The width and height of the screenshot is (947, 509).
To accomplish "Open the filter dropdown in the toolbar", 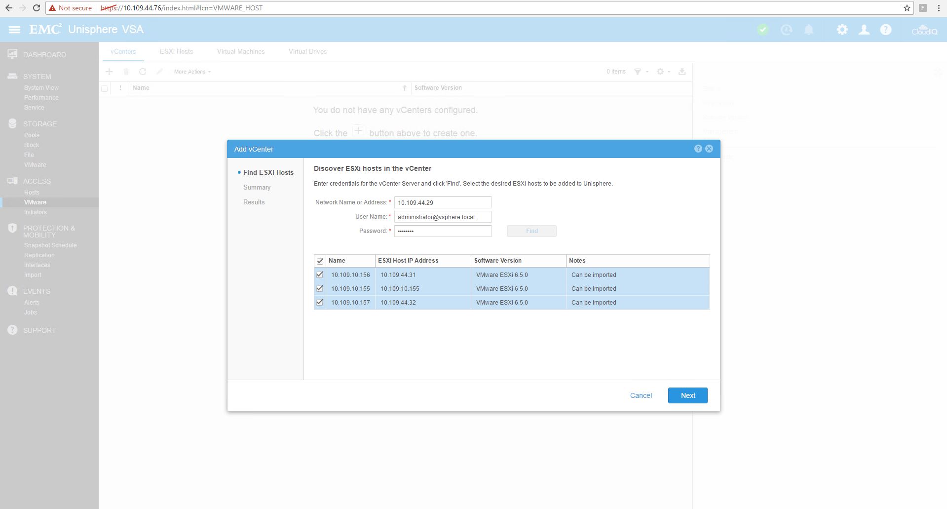I will pos(641,72).
